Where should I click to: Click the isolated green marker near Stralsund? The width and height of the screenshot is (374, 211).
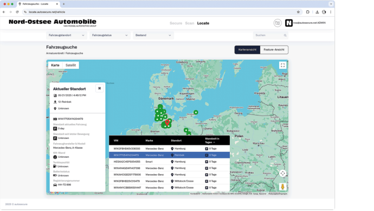tap(196, 112)
